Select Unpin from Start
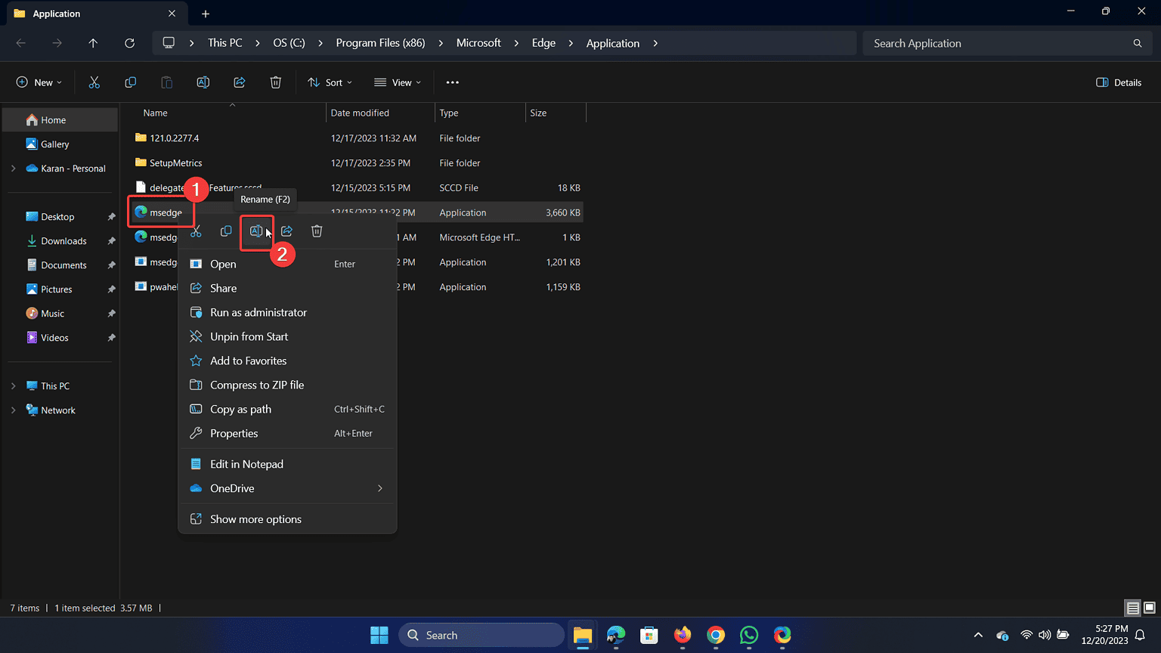 (x=287, y=336)
